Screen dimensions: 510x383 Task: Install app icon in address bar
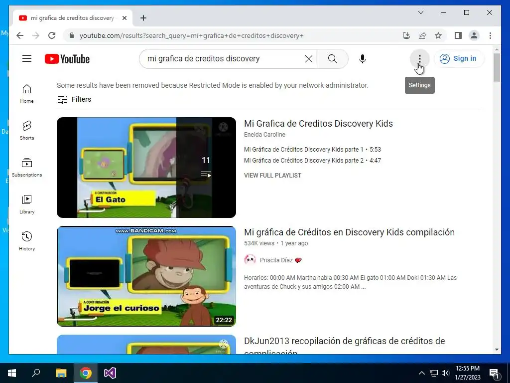click(406, 35)
